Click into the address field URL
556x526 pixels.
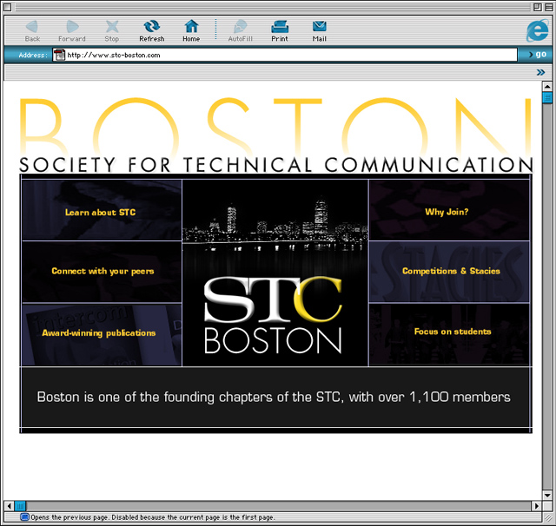pyautogui.click(x=284, y=55)
